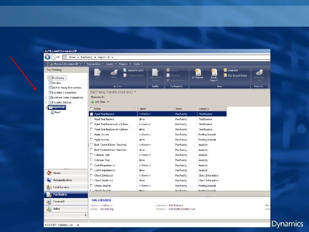Collapse the Report List tree node
Image resolution: width=309 pixels, height=232 pixels.
(46, 107)
